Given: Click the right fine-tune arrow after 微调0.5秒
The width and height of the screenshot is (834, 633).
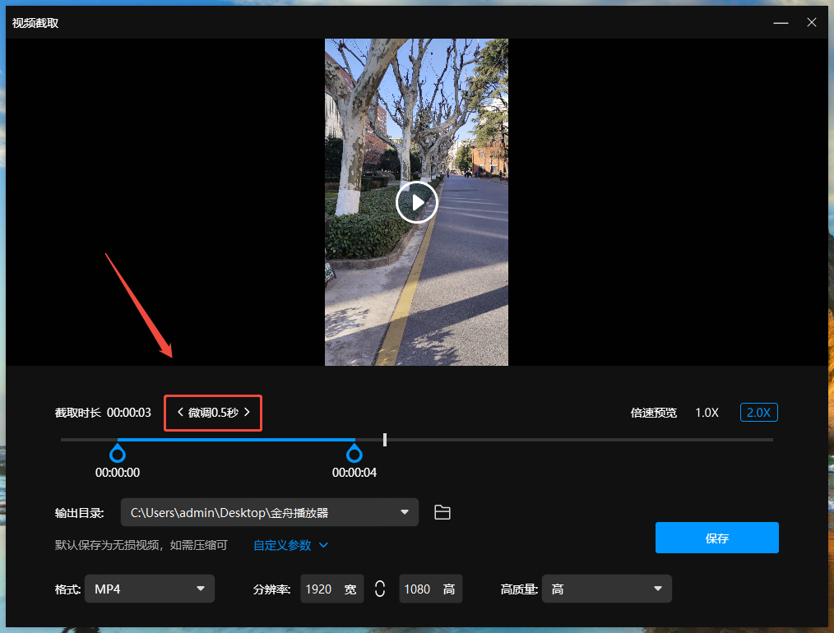Looking at the screenshot, I should 247,412.
